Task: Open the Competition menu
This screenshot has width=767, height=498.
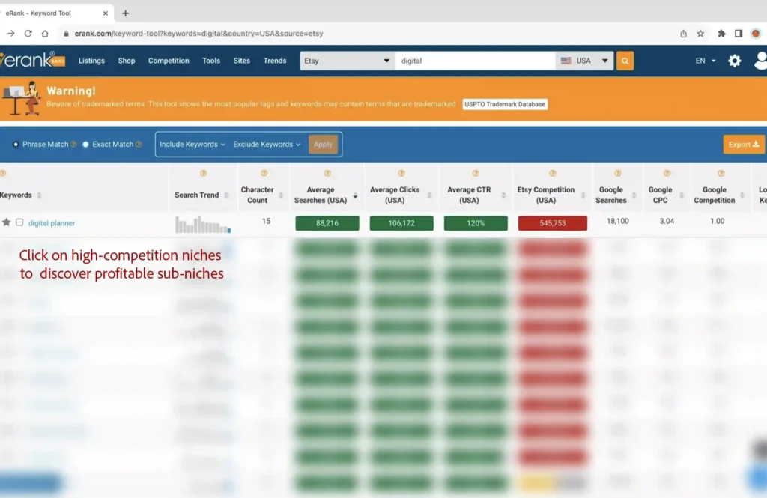Action: 169,61
